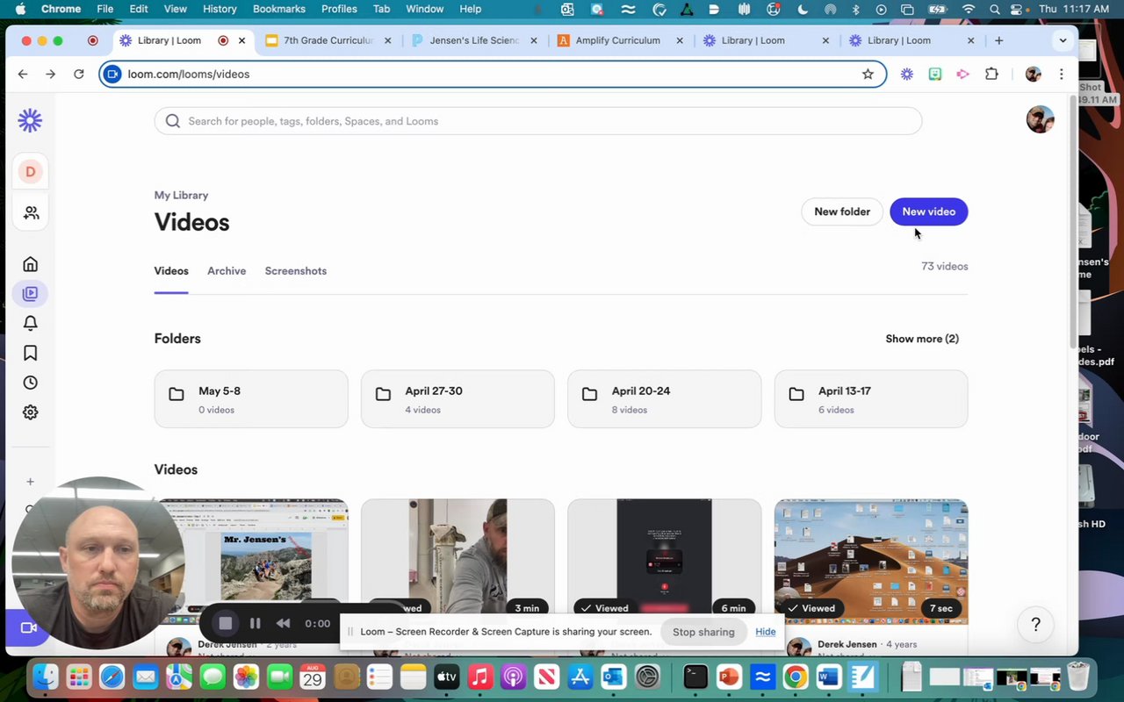Open a new Chrome tab
The width and height of the screenshot is (1124, 702).
coord(998,40)
